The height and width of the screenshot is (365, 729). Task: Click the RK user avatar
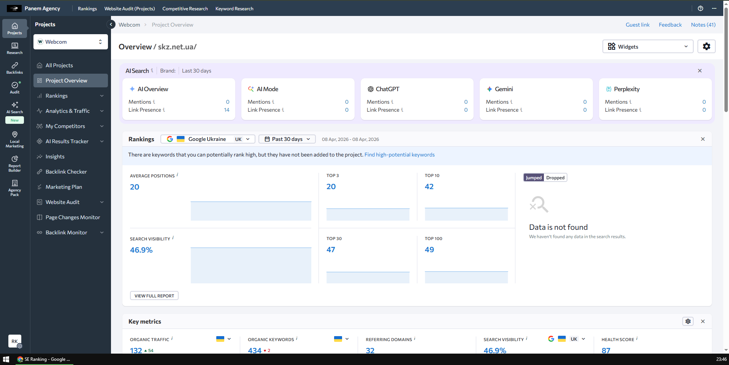[14, 341]
